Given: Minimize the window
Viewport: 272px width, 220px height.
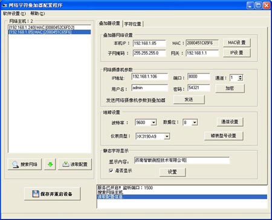Looking at the screenshot, I should pyautogui.click(x=250, y=5).
